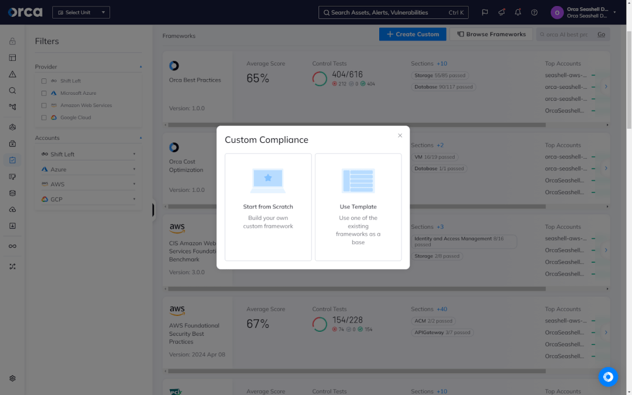632x395 pixels.
Task: Check the Google Cloud provider checkbox
Action: 44,118
